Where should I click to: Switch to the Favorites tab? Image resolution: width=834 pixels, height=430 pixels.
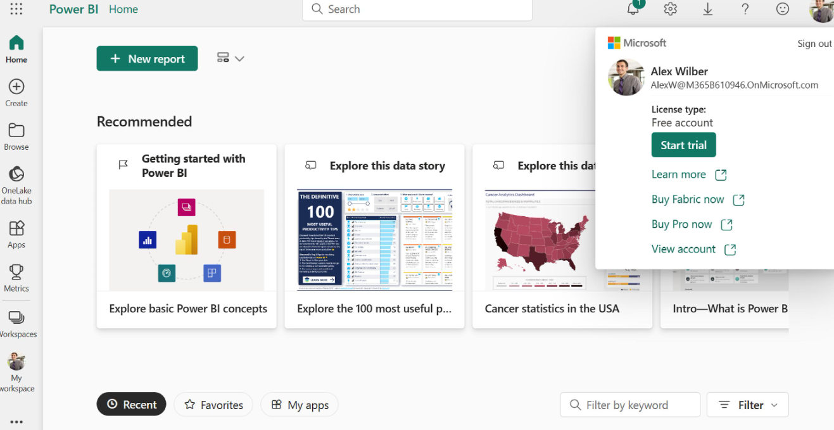[213, 405]
